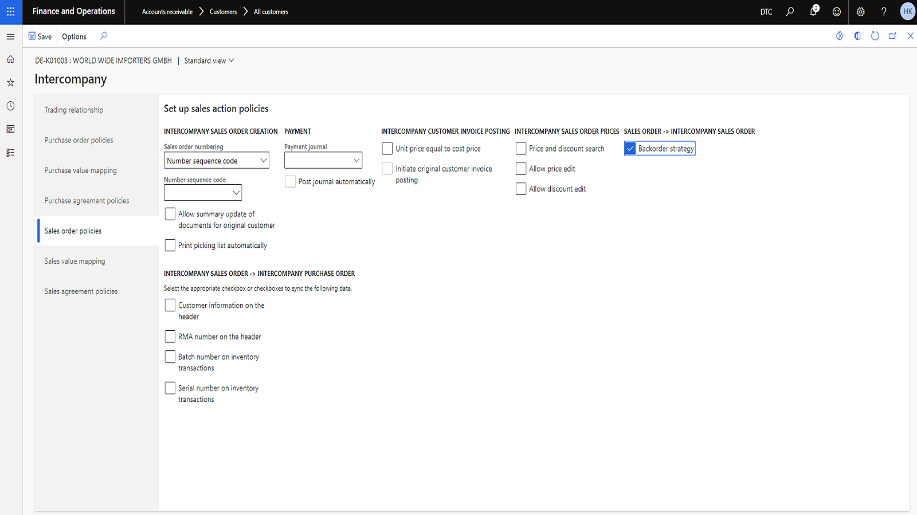The height and width of the screenshot is (515, 917).
Task: Open Recent items clock icon
Action: tap(10, 106)
